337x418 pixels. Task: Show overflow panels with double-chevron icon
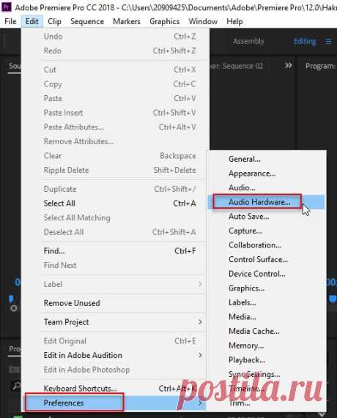click(x=288, y=66)
